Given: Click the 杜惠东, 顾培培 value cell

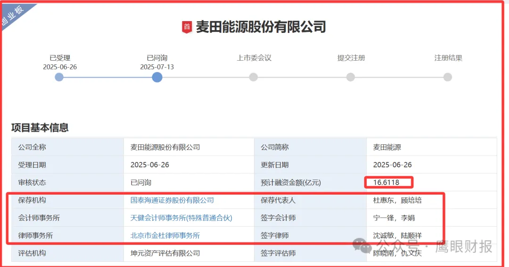Looking at the screenshot, I should coord(432,200).
